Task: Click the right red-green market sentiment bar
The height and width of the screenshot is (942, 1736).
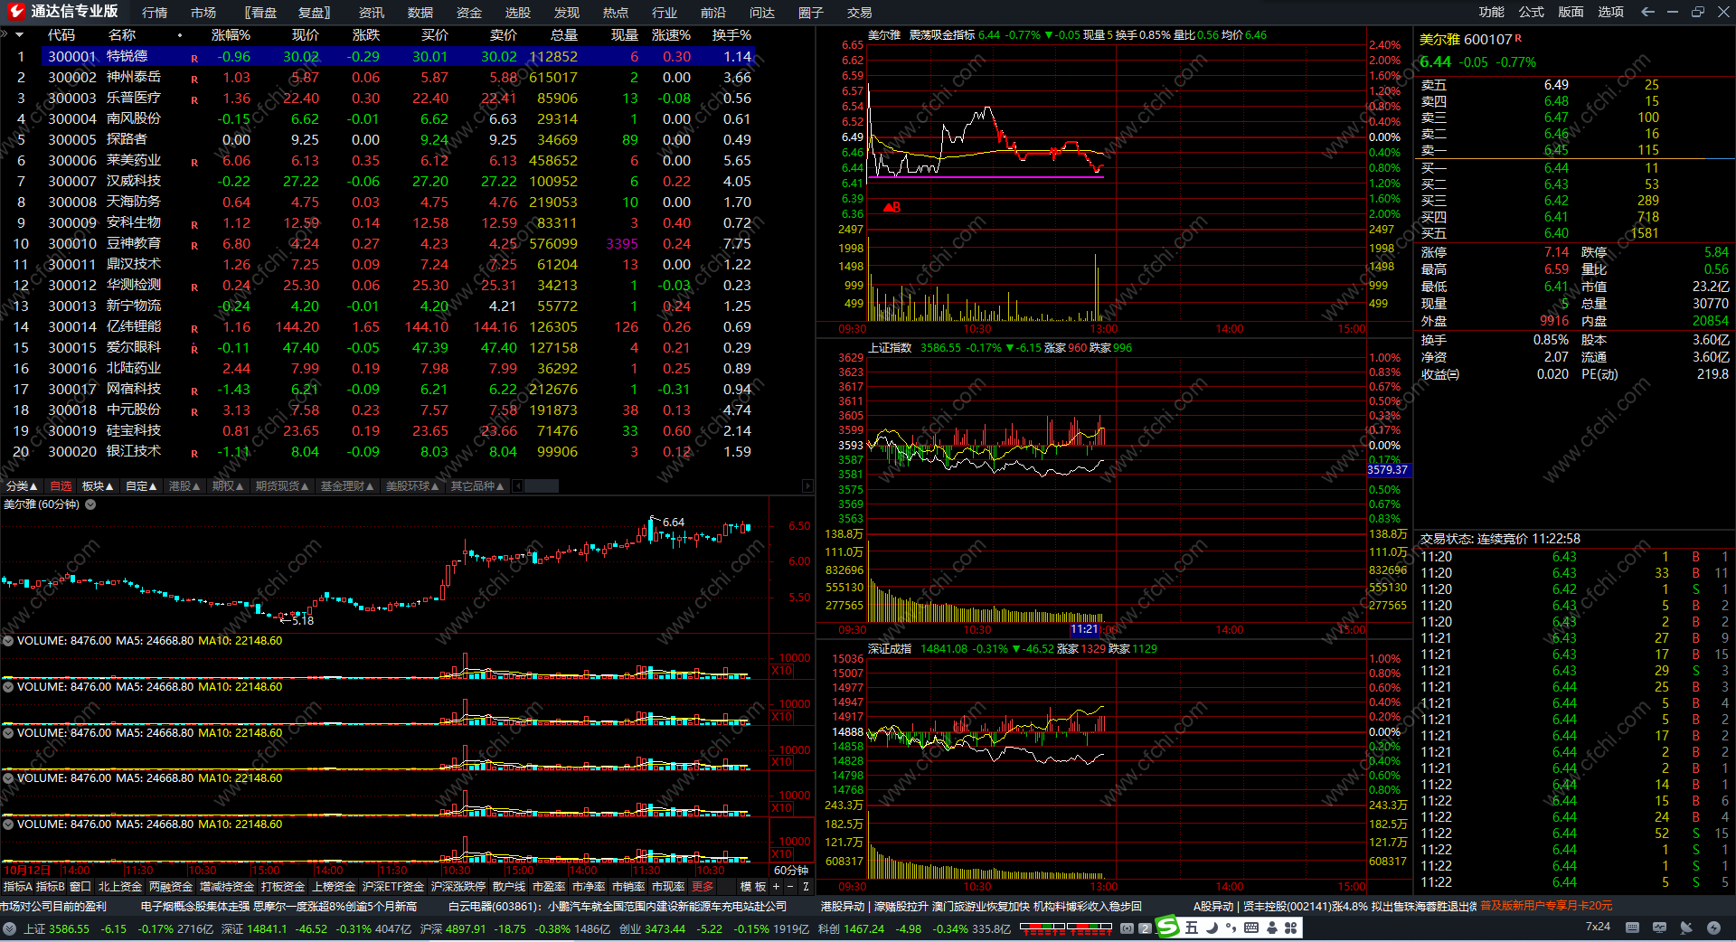Action: 1090,928
